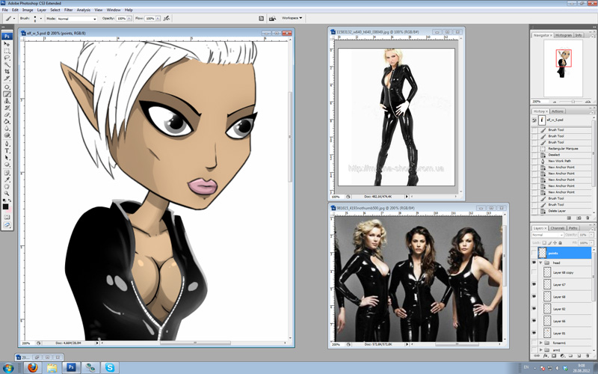Screen dimensions: 598x374
Task: Open the Workspace dropdown
Action: point(292,18)
